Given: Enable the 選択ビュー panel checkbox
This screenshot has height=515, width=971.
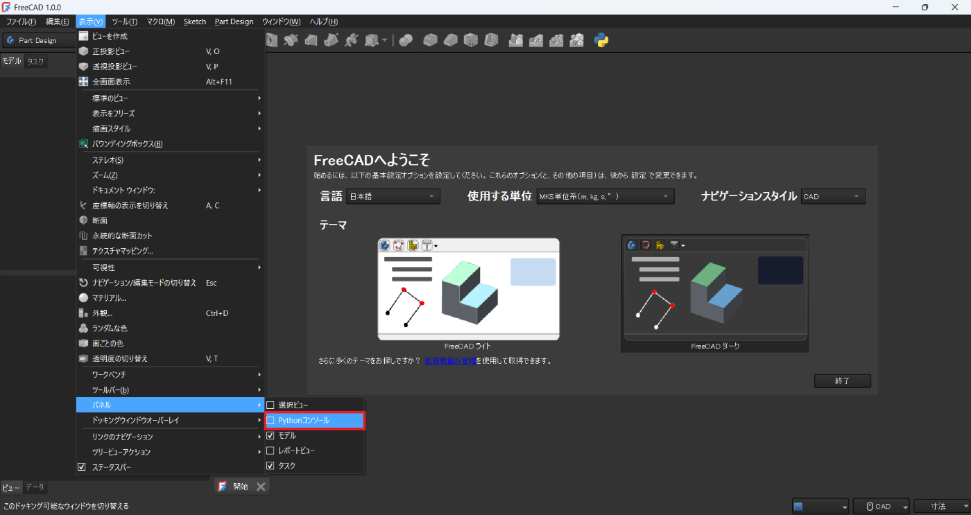Looking at the screenshot, I should coord(270,405).
